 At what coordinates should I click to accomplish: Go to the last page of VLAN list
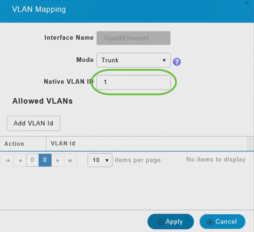(x=70, y=161)
